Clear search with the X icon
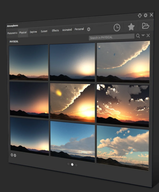159x192 pixels. 148,36
